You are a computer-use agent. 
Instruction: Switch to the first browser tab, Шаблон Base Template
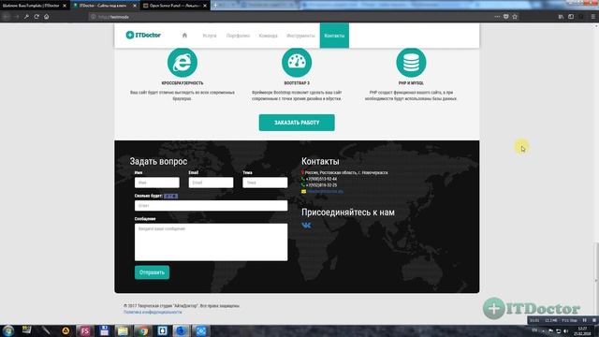pos(31,6)
